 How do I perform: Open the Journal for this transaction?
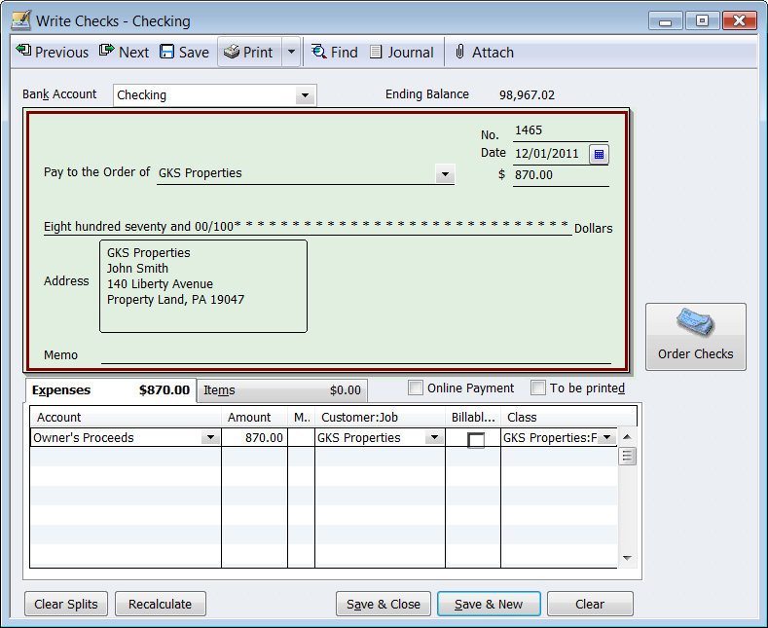pos(401,53)
